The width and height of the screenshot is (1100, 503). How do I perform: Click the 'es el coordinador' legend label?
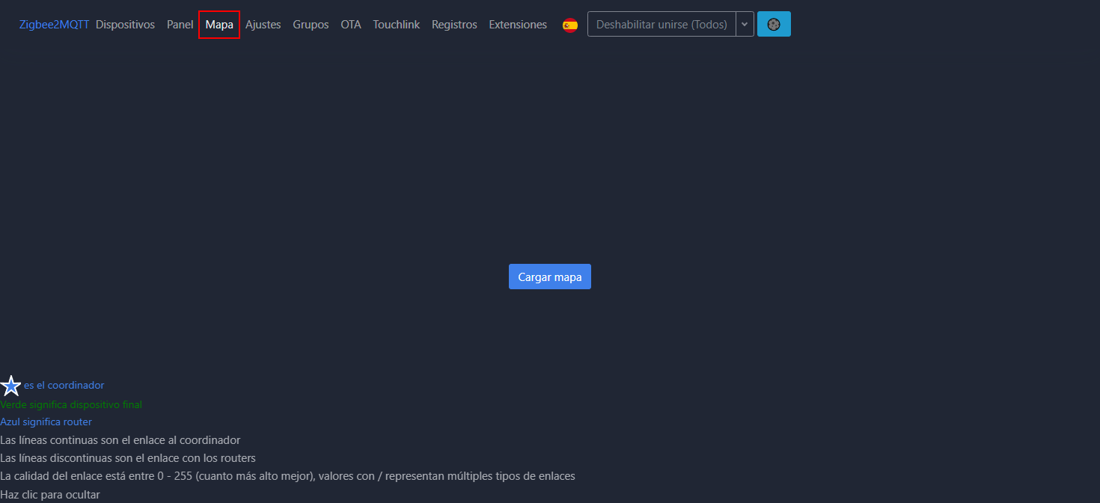pos(64,386)
